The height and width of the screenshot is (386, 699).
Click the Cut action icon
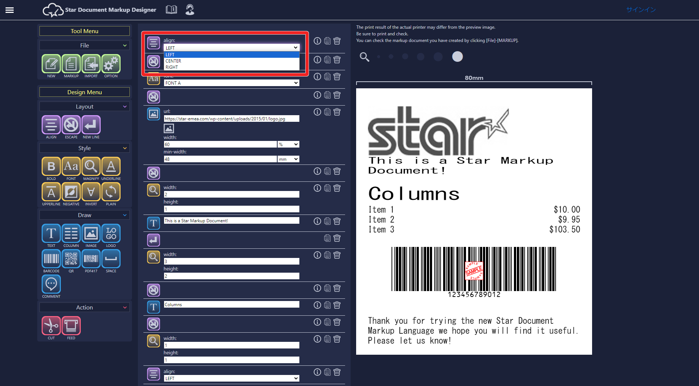click(x=51, y=326)
